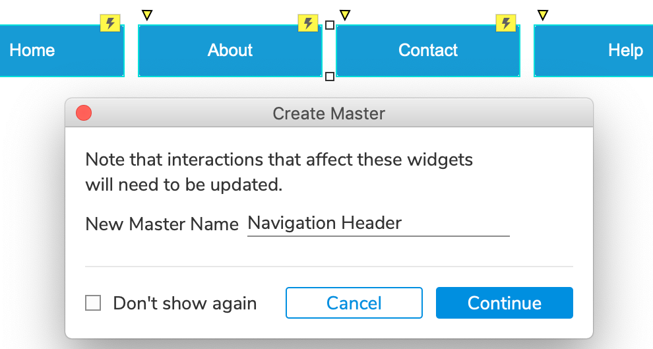The height and width of the screenshot is (349, 653).
Task: Select the About navigation widget
Action: [230, 51]
